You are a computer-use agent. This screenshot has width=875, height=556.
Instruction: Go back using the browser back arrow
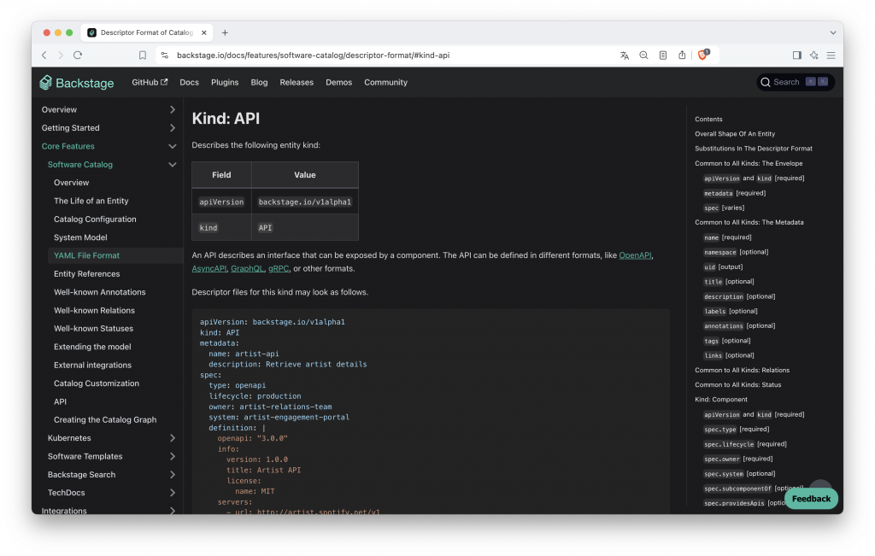click(x=44, y=56)
